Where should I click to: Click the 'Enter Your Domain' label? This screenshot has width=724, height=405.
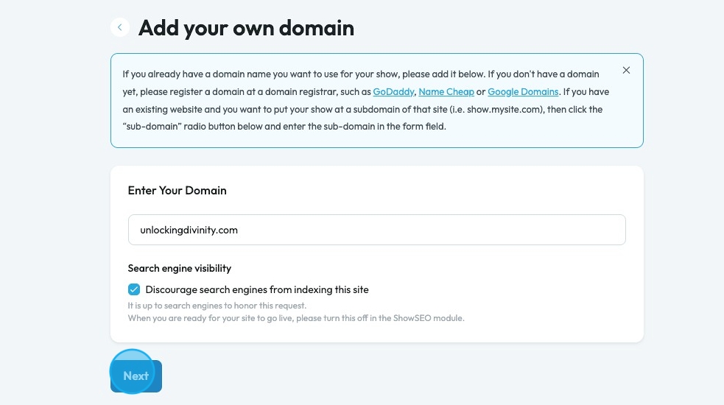pos(177,190)
